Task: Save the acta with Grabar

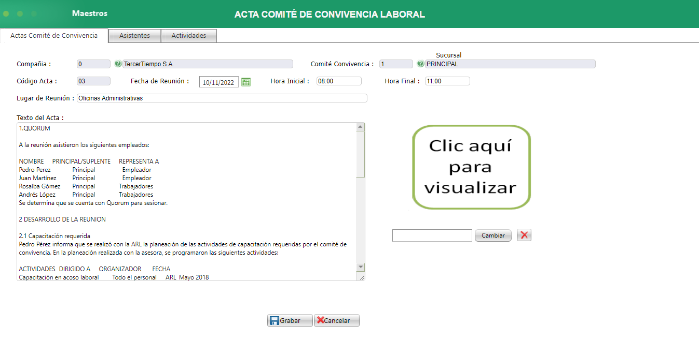Action: point(289,320)
